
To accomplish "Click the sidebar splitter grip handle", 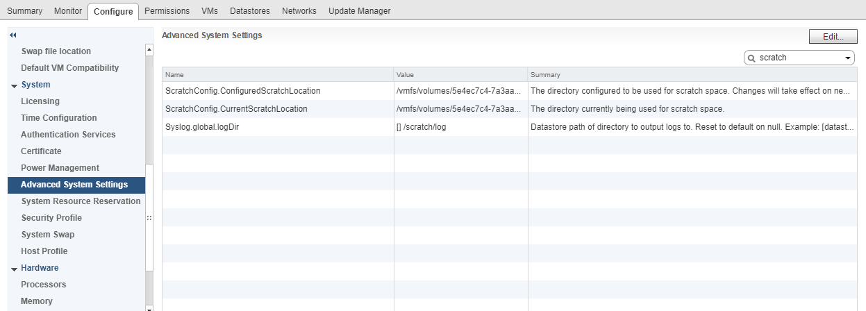I will tap(149, 217).
